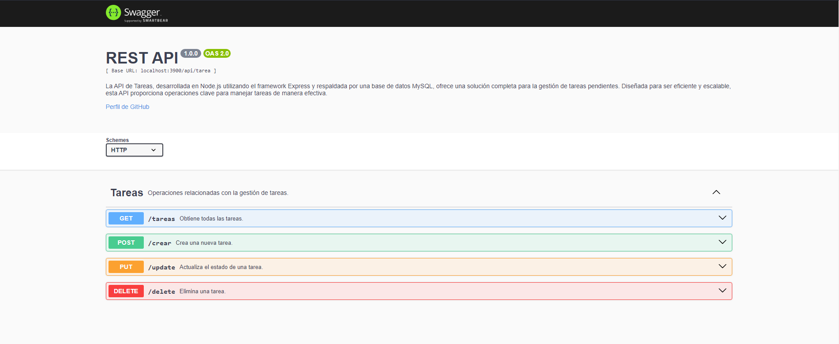Open the Schemes HTTP dropdown
The width and height of the screenshot is (839, 344).
click(x=134, y=150)
